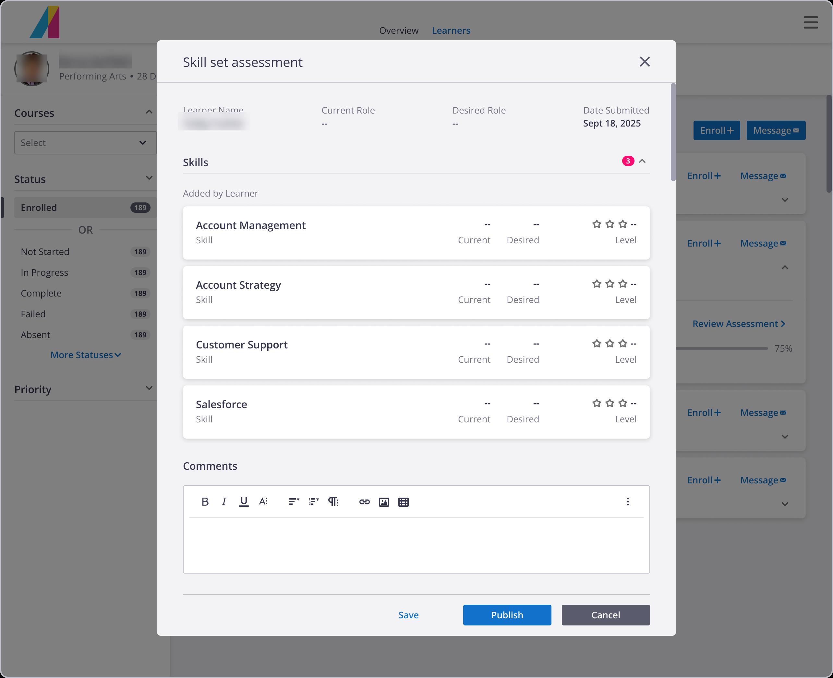This screenshot has width=833, height=678.
Task: Switch to the Learners tab
Action: 451,30
